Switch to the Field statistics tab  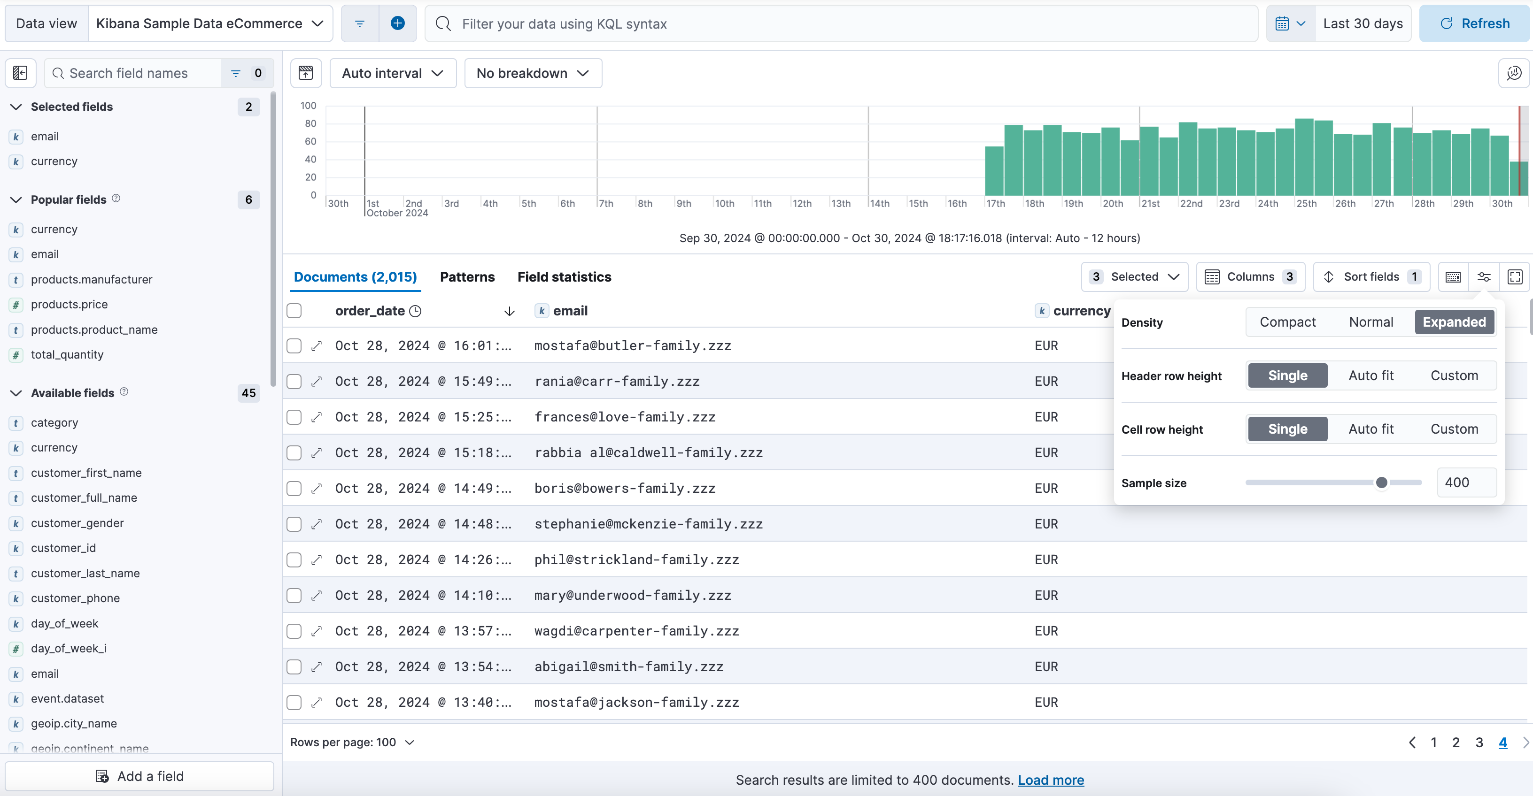click(565, 276)
